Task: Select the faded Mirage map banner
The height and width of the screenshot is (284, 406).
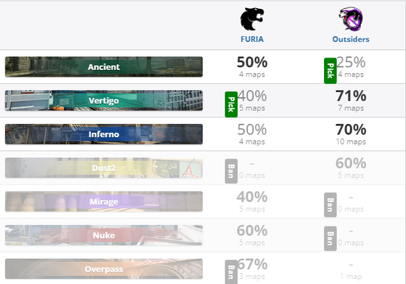Action: pos(104,201)
